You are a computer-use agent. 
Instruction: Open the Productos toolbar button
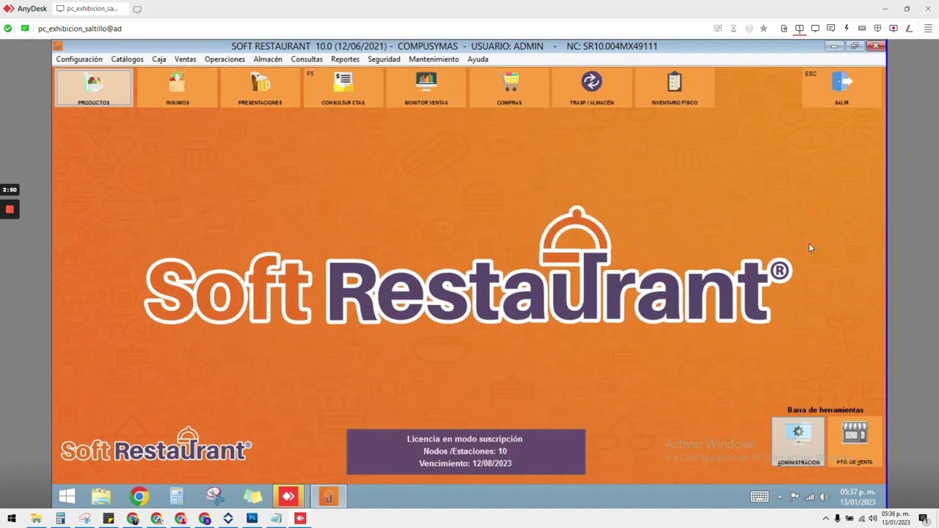tap(94, 87)
